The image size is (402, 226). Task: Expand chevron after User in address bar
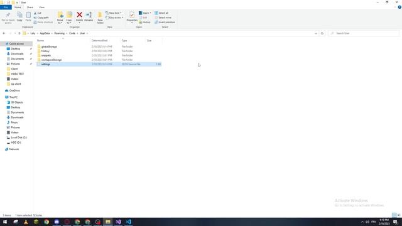tap(87, 33)
